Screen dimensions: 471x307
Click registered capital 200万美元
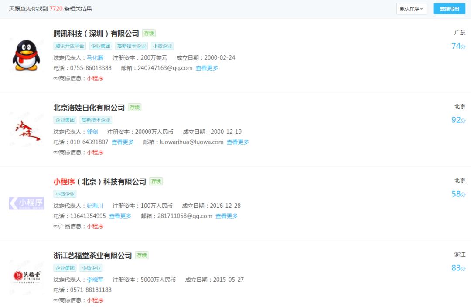tap(154, 57)
